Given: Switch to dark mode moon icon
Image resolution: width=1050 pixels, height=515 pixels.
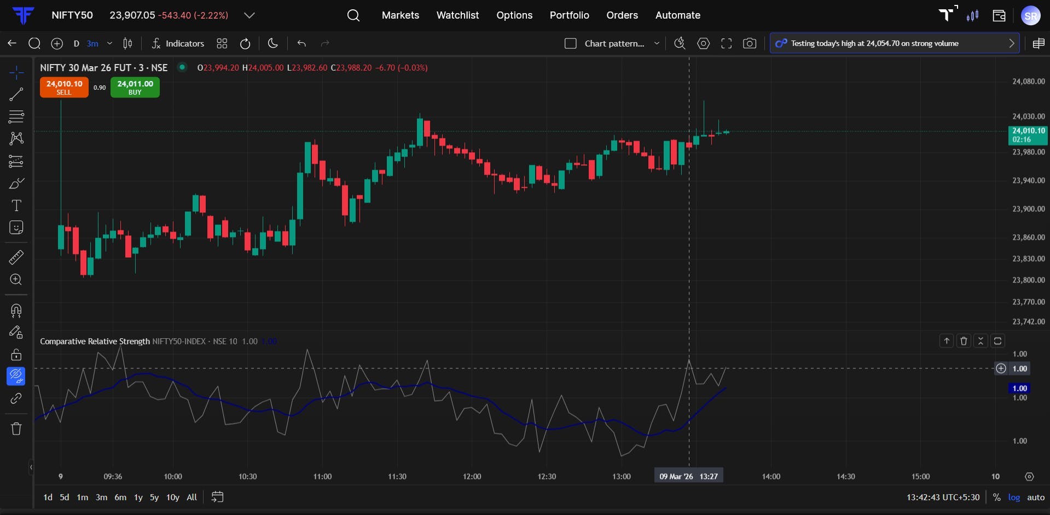Looking at the screenshot, I should (272, 43).
